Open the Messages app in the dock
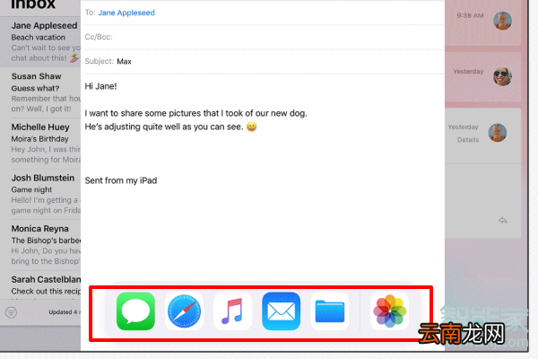This screenshot has width=538, height=359. pos(135,311)
